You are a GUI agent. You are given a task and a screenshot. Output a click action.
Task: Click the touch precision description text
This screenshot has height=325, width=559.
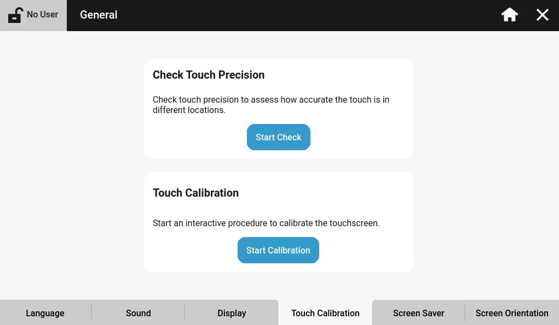tap(271, 105)
